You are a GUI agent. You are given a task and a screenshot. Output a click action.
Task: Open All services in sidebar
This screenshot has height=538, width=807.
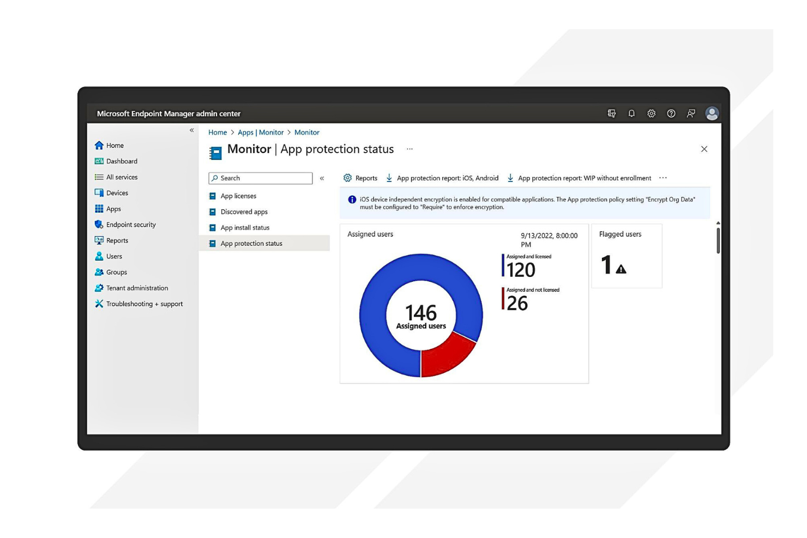point(122,177)
